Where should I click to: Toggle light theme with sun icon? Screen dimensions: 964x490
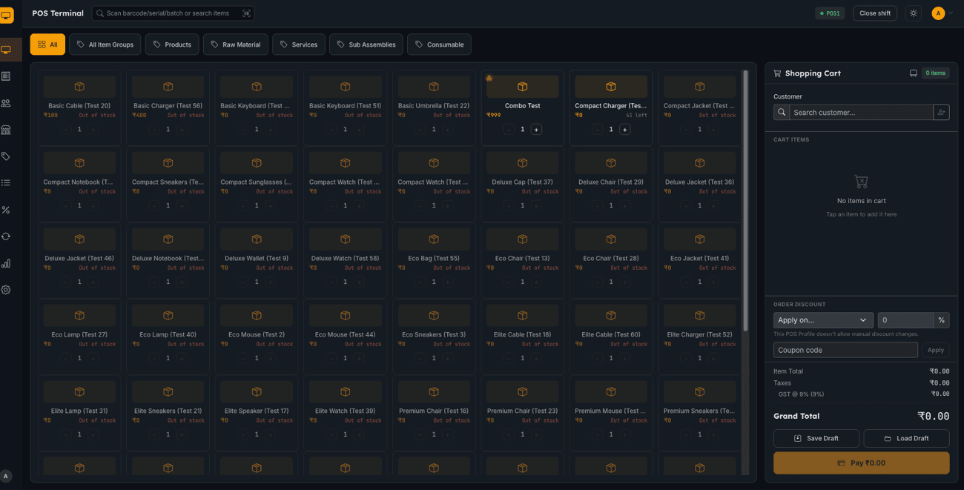pyautogui.click(x=914, y=13)
